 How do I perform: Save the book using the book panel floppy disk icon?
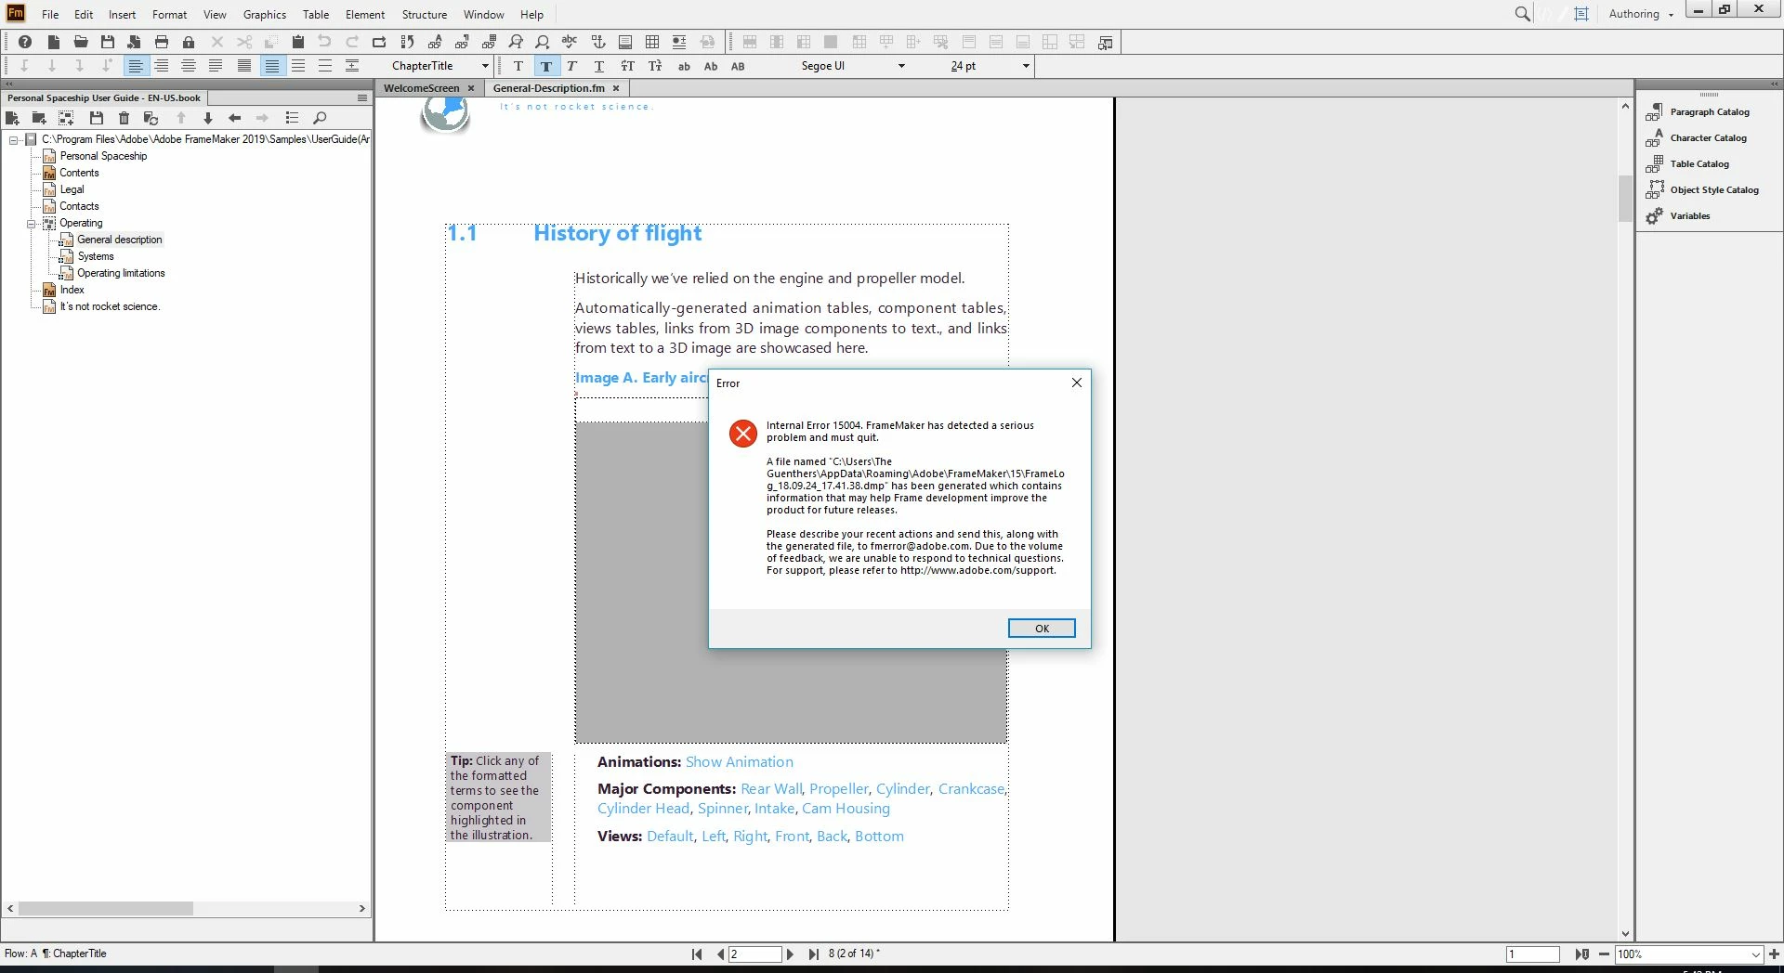point(96,118)
